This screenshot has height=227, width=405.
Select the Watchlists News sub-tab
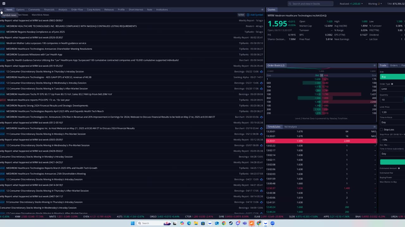click(40, 15)
